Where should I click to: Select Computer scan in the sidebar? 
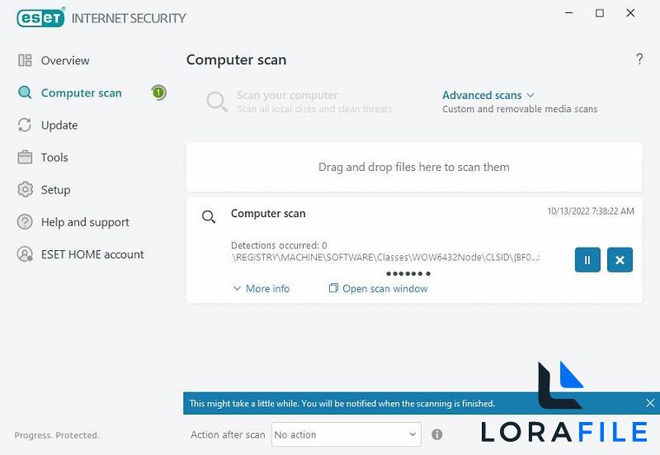[x=81, y=93]
